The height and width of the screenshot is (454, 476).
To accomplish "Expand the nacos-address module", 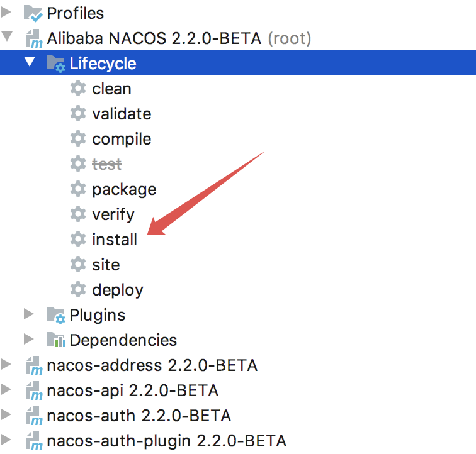I will point(7,365).
